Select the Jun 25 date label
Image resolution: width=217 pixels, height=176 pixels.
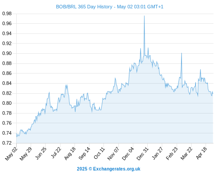pos(41,153)
